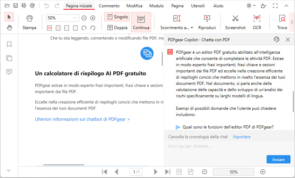Zoom in with toolbar plus icon

tap(93, 18)
